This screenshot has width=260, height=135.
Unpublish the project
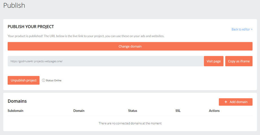pos(23,80)
